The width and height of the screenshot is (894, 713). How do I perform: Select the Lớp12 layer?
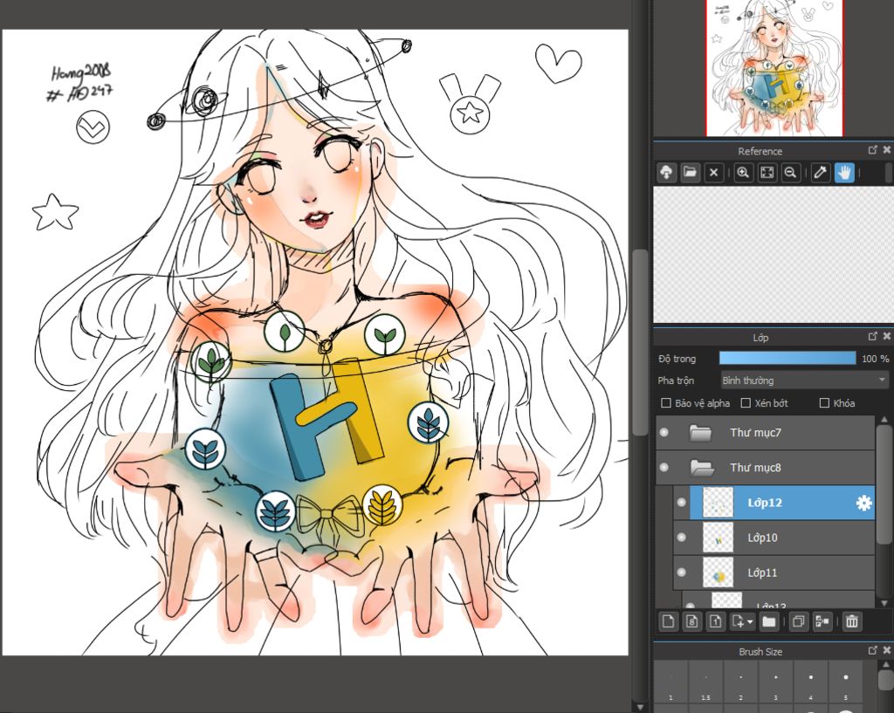click(781, 503)
